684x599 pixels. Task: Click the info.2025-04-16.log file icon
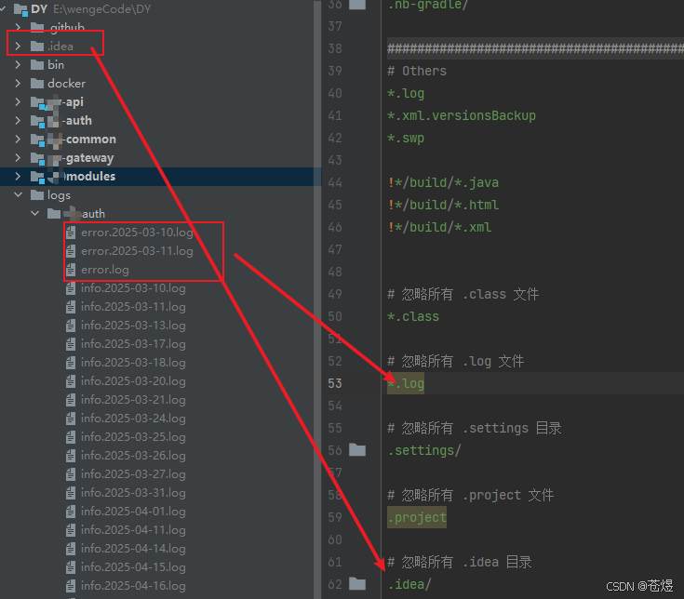(71, 586)
